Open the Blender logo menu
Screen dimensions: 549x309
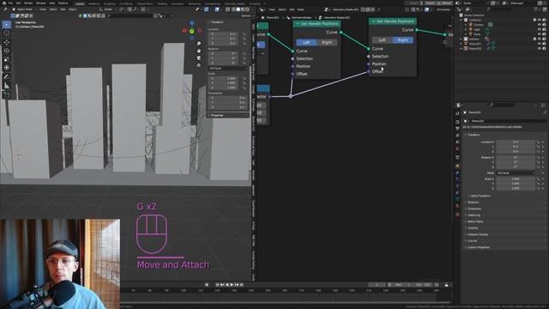(x=3, y=3)
